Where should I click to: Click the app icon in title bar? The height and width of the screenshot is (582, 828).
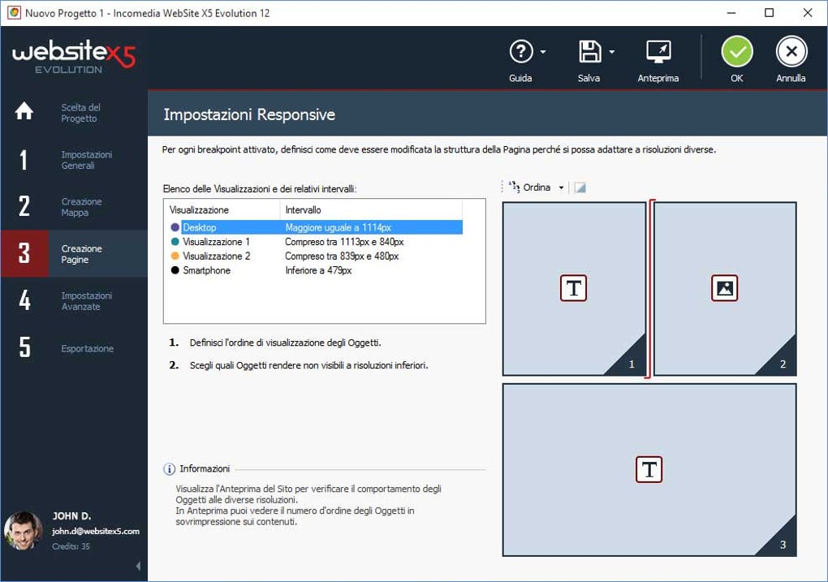14,13
